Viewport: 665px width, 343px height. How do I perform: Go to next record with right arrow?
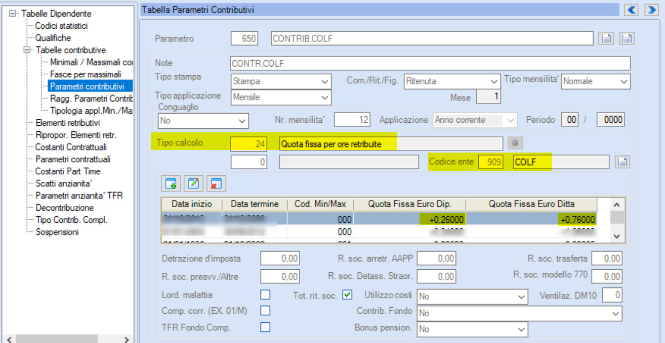tap(651, 9)
